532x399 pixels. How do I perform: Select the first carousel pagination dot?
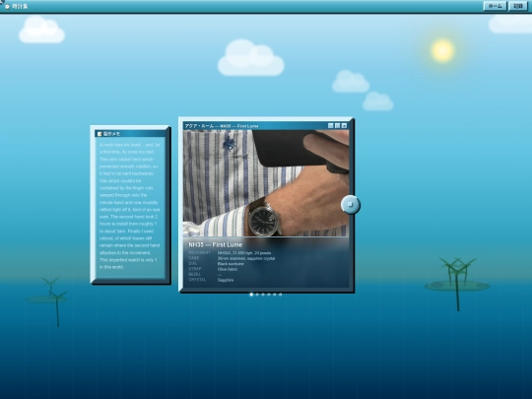251,295
